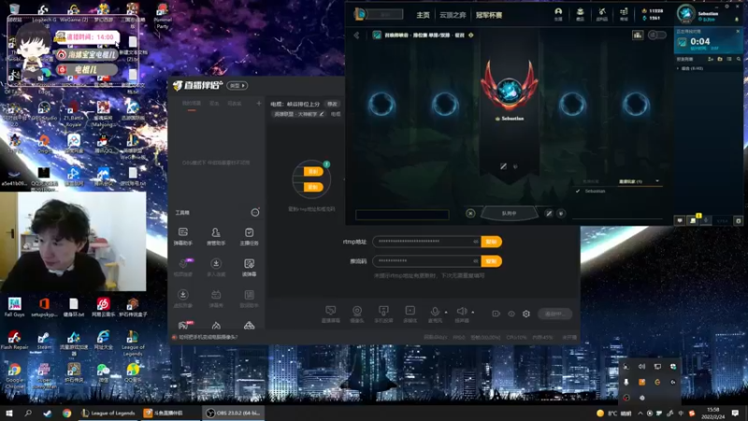Viewport: 748px width, 421px height.
Task: Switch to the 云顶之弈 tab in League client
Action: pos(453,15)
